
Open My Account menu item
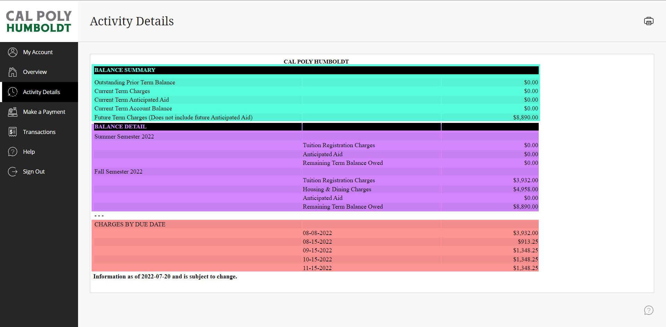39,52
